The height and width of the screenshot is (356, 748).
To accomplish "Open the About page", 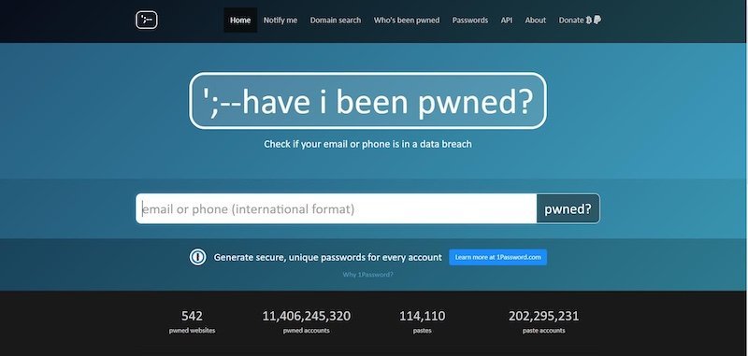I will coord(535,20).
